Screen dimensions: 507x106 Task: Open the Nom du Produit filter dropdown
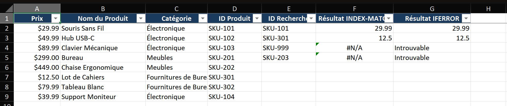point(141,19)
